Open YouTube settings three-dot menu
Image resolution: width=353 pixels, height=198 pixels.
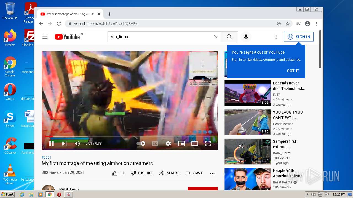tap(276, 37)
